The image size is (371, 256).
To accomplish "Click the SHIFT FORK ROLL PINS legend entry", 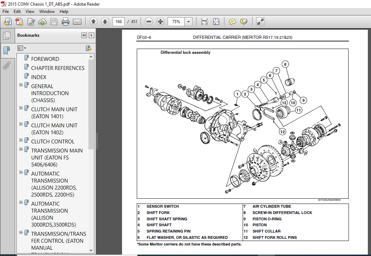I will [x=275, y=237].
